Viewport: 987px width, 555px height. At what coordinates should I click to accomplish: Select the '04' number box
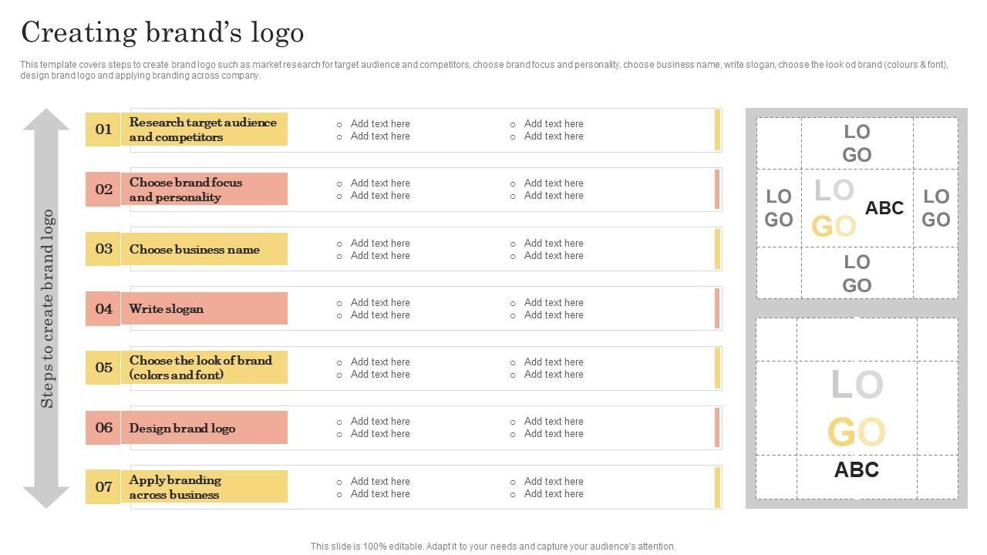103,309
